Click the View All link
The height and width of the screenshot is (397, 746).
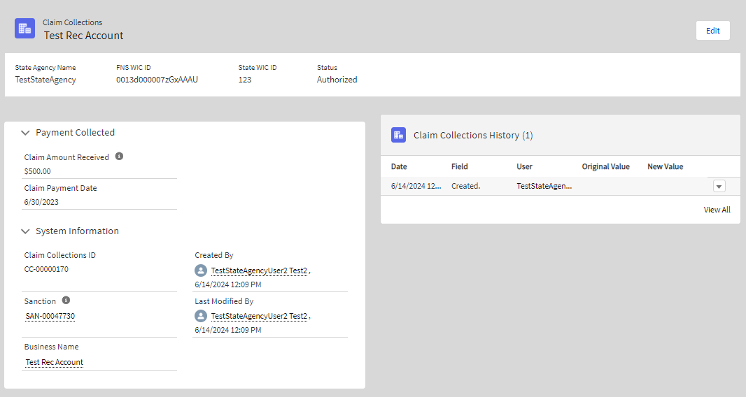pyautogui.click(x=717, y=210)
